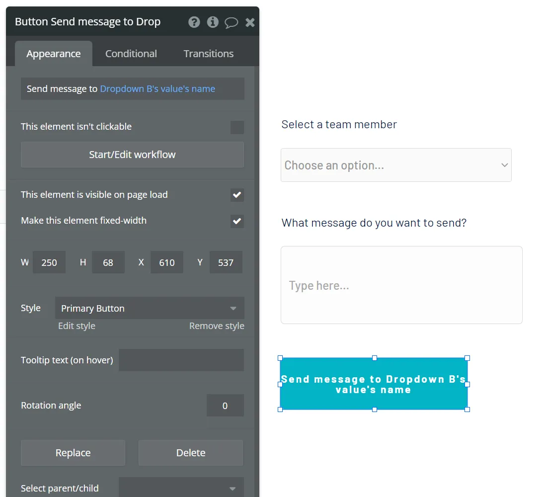Open the comment bubble icon

tap(231, 22)
